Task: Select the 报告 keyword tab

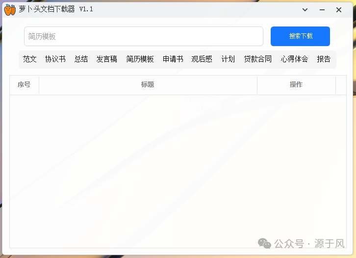Action: pos(324,59)
